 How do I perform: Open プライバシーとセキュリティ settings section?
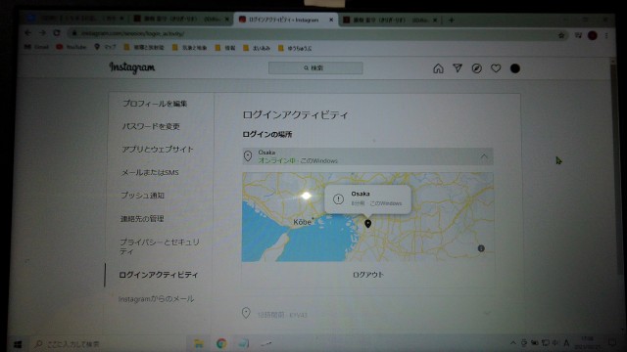tap(159, 246)
